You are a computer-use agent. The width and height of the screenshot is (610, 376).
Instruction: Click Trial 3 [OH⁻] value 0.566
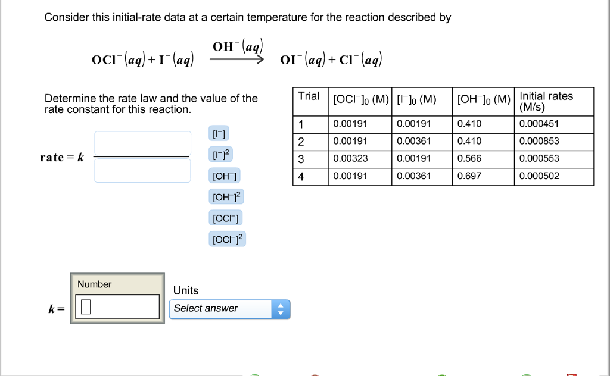[469, 159]
